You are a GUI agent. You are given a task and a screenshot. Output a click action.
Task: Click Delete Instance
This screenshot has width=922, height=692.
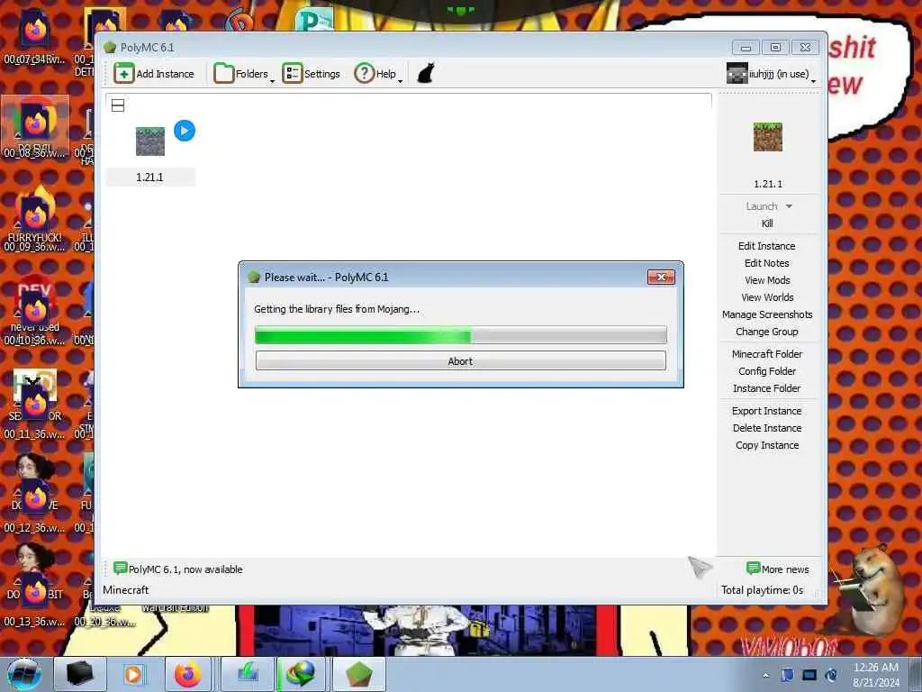(x=767, y=428)
